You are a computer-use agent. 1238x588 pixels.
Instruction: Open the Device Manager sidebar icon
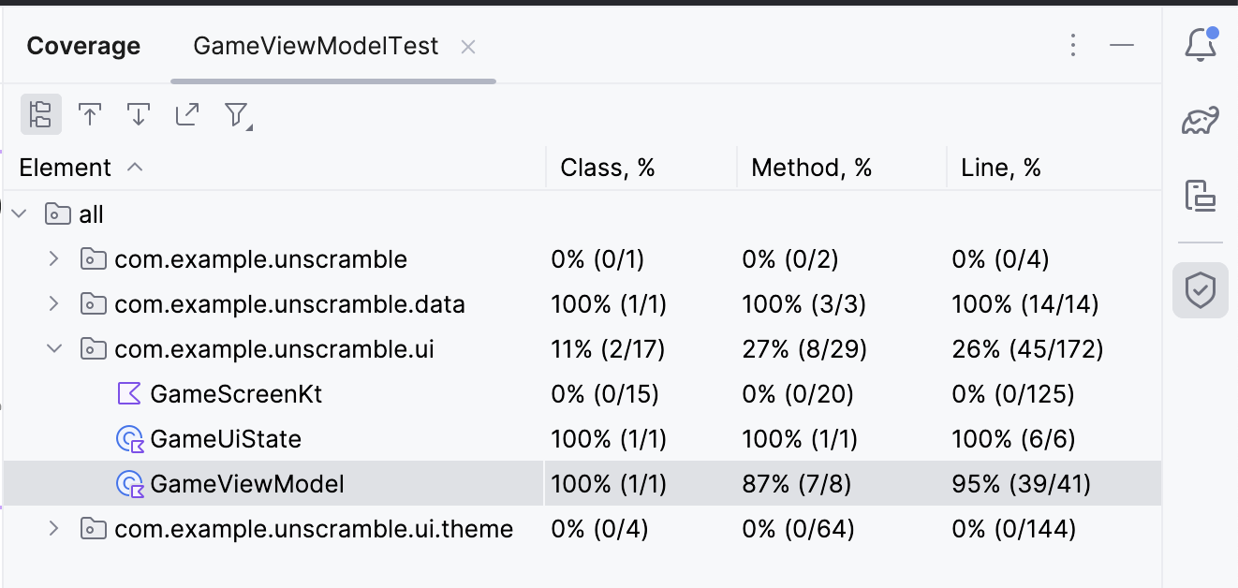click(x=1201, y=195)
